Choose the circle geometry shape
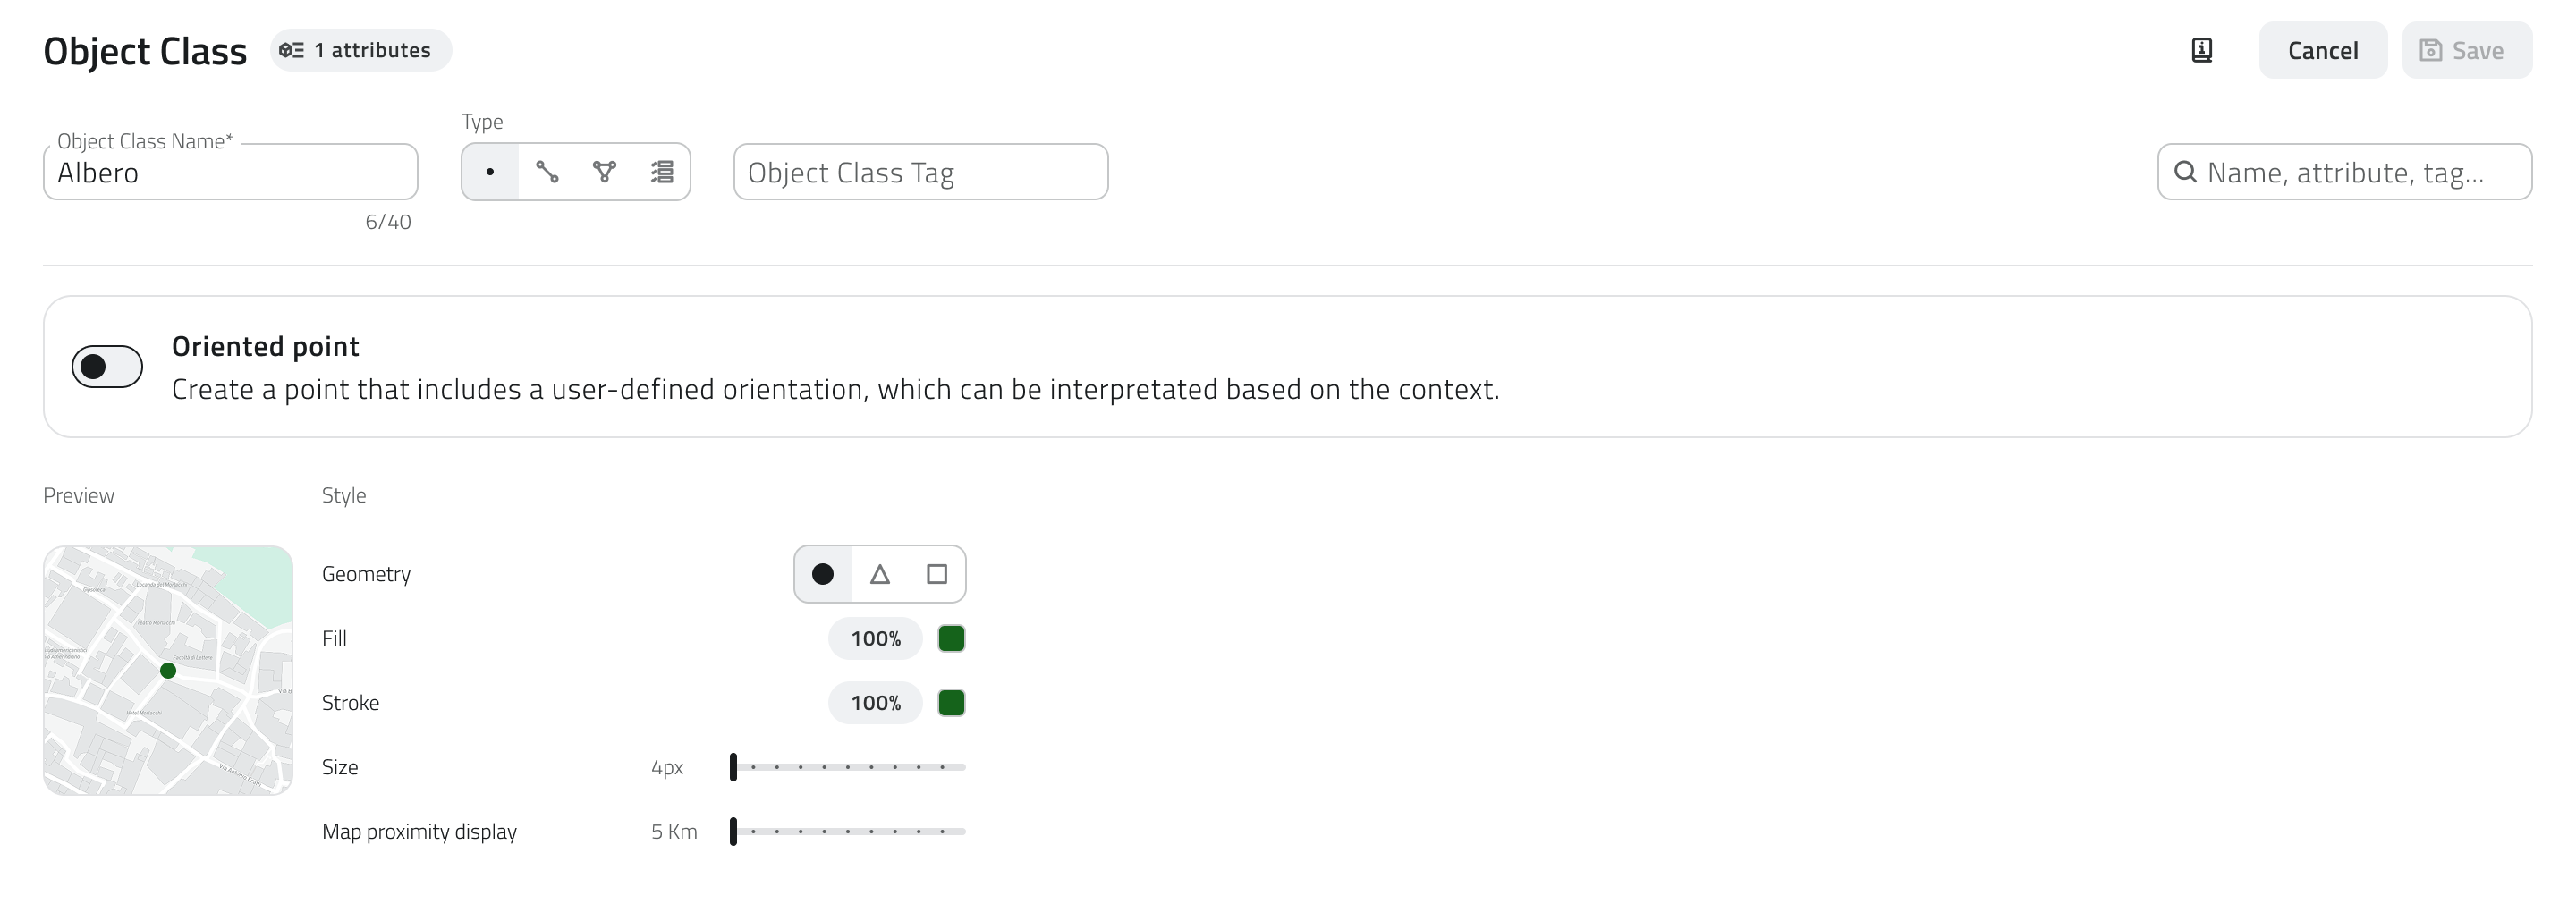Viewport: 2576px width, 904px height. [823, 574]
